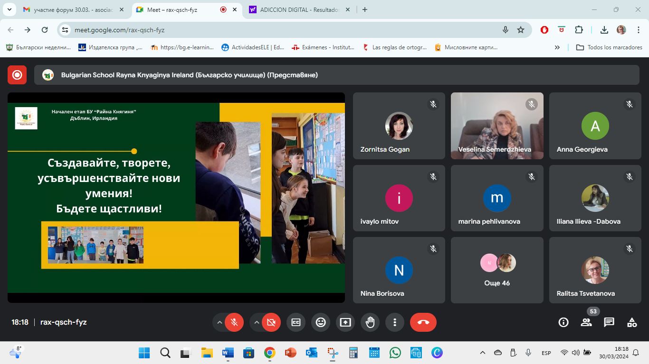
Task: Toggle the muted microphone button
Action: [x=234, y=322]
